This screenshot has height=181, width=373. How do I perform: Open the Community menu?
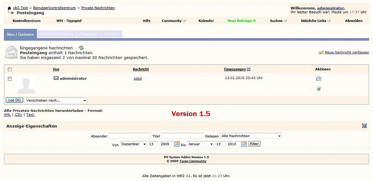[x=173, y=21]
